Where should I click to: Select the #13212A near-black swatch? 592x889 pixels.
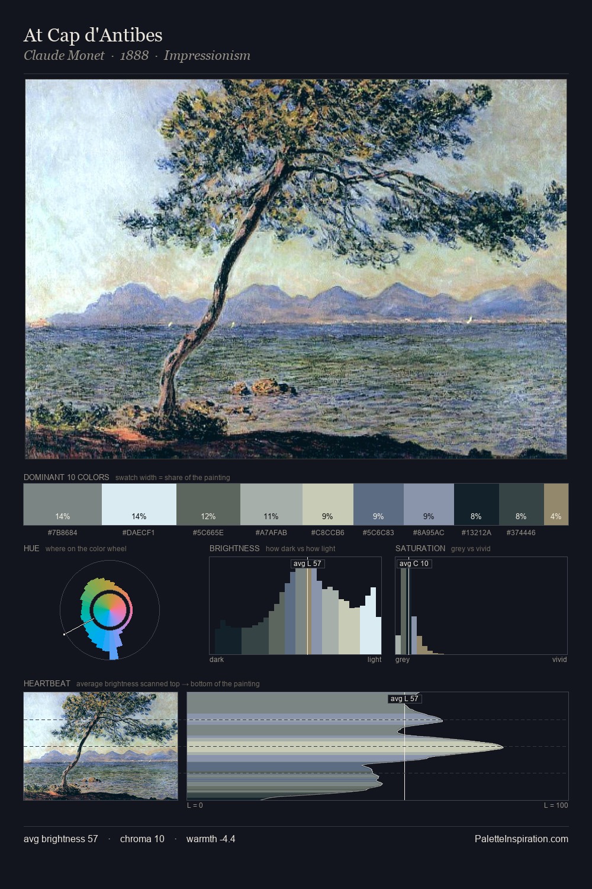[477, 504]
